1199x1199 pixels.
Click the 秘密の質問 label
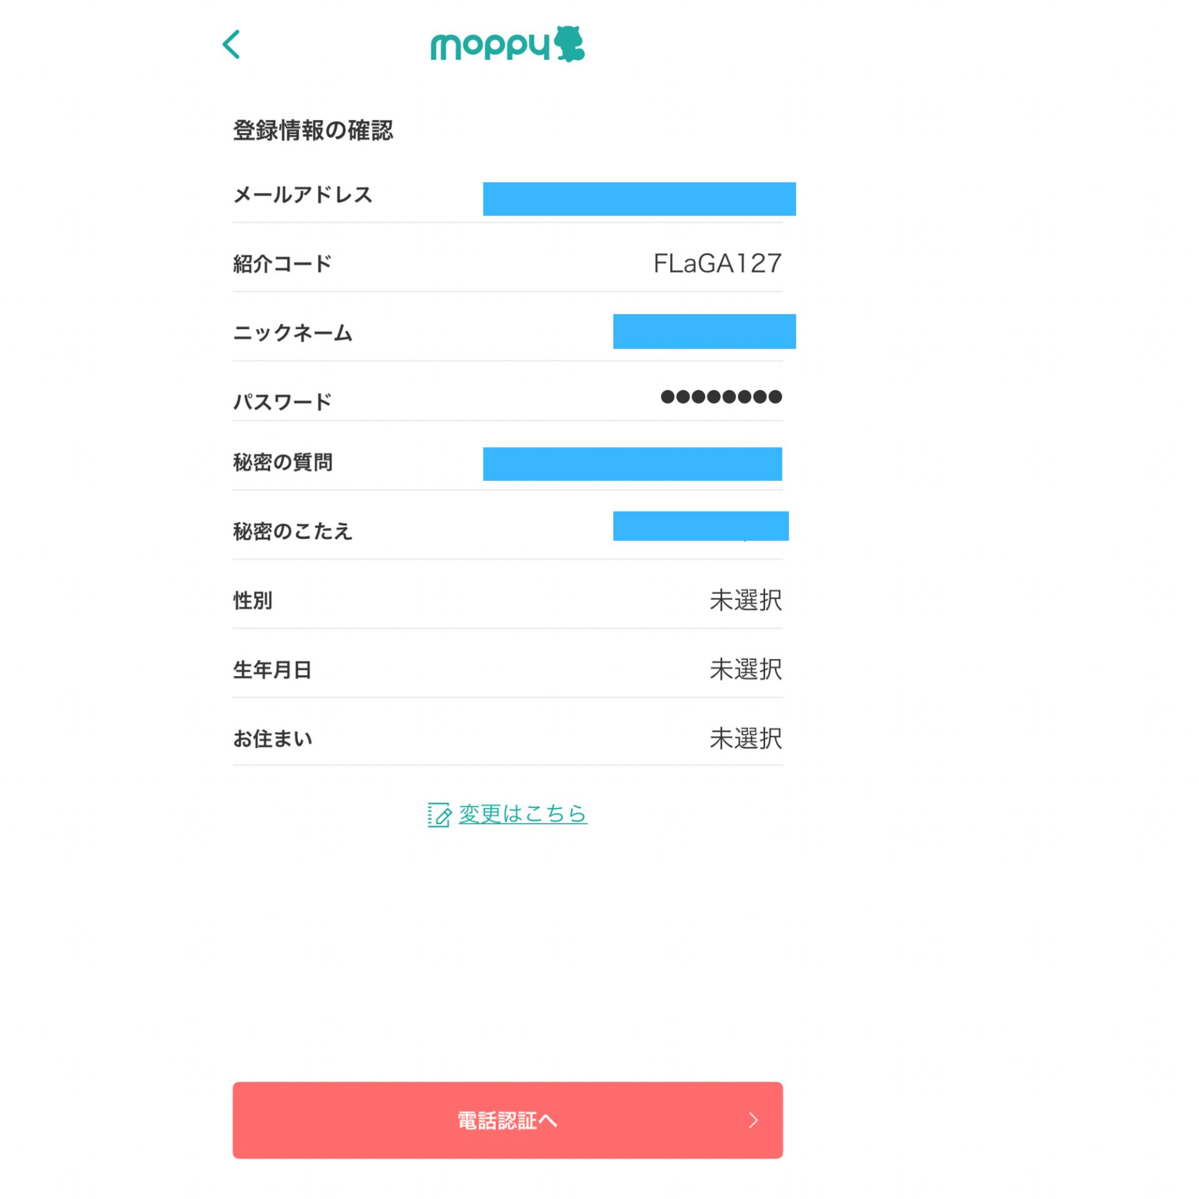pos(282,462)
